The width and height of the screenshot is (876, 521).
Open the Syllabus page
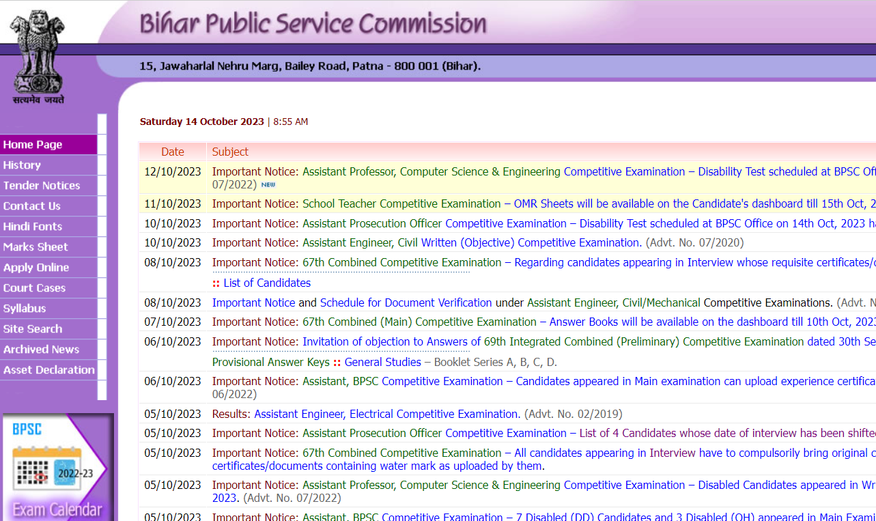pos(48,309)
